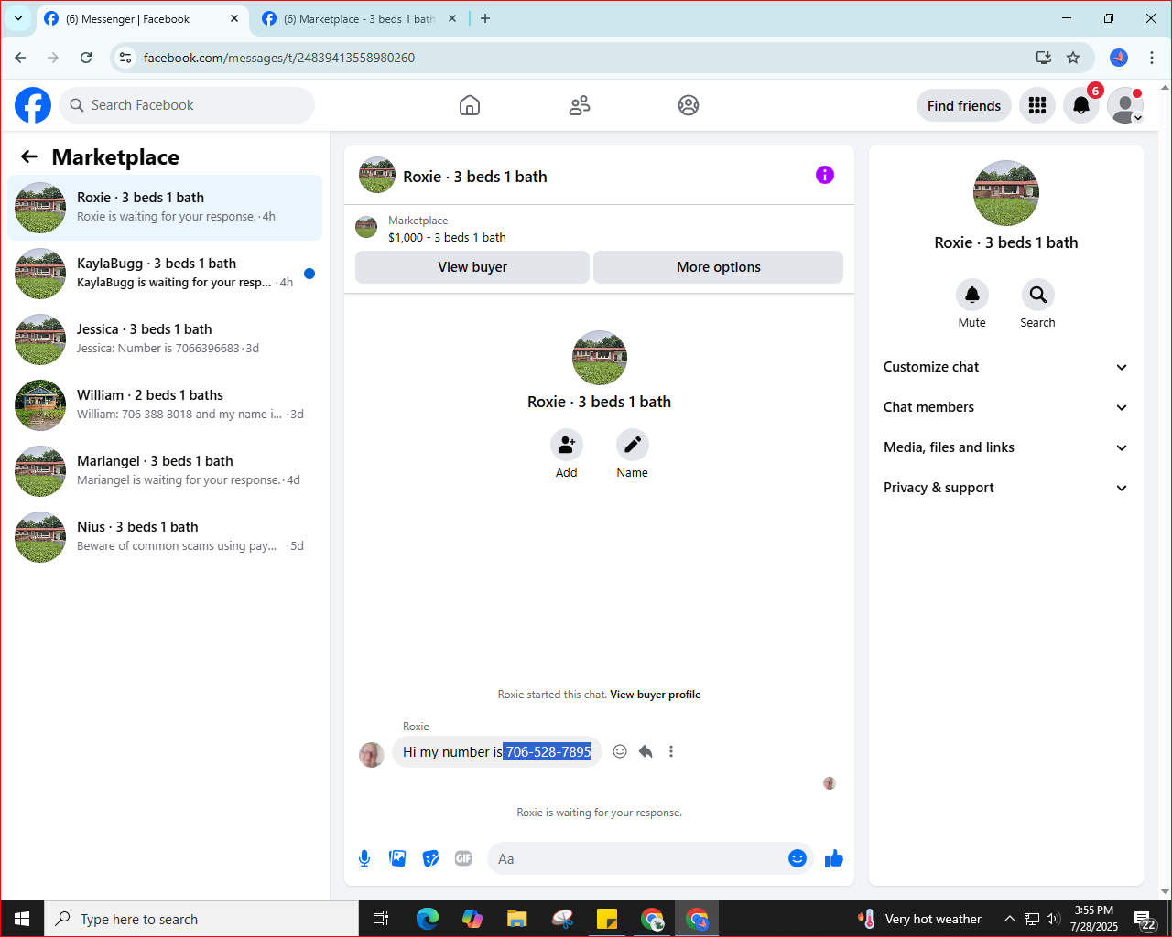Click the View buyer button
This screenshot has width=1172, height=937.
472,267
